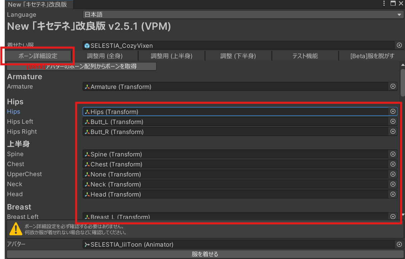Screen dimensions: 405x259
Task: Open object picker for Armature field
Action: [x=393, y=87]
